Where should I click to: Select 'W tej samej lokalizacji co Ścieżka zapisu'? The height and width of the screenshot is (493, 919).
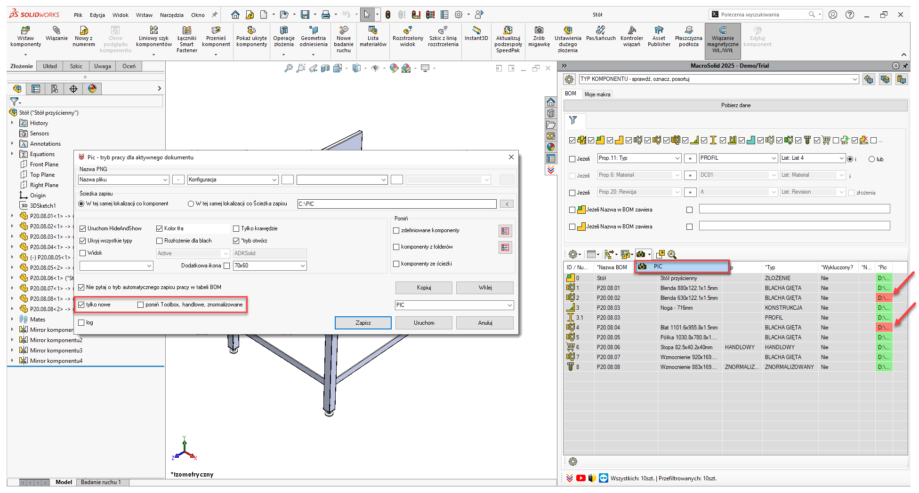pyautogui.click(x=191, y=204)
